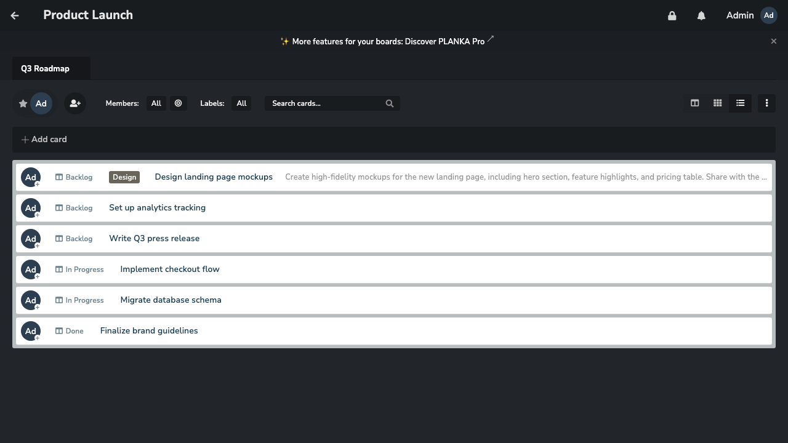Open notifications bell
Viewport: 788px width, 443px height.
point(701,15)
